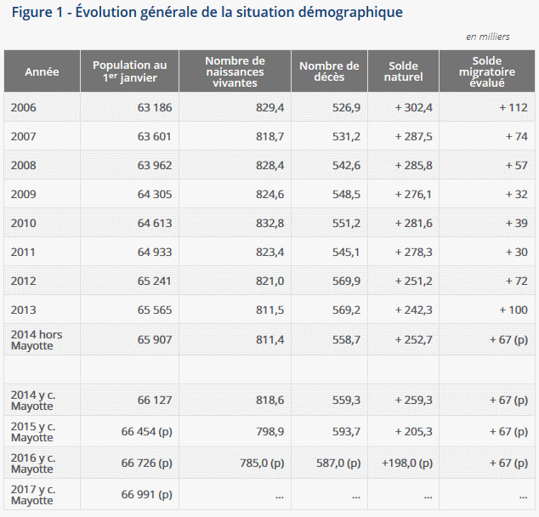Select births value 785,0 (p)
The width and height of the screenshot is (539, 517).
click(262, 463)
